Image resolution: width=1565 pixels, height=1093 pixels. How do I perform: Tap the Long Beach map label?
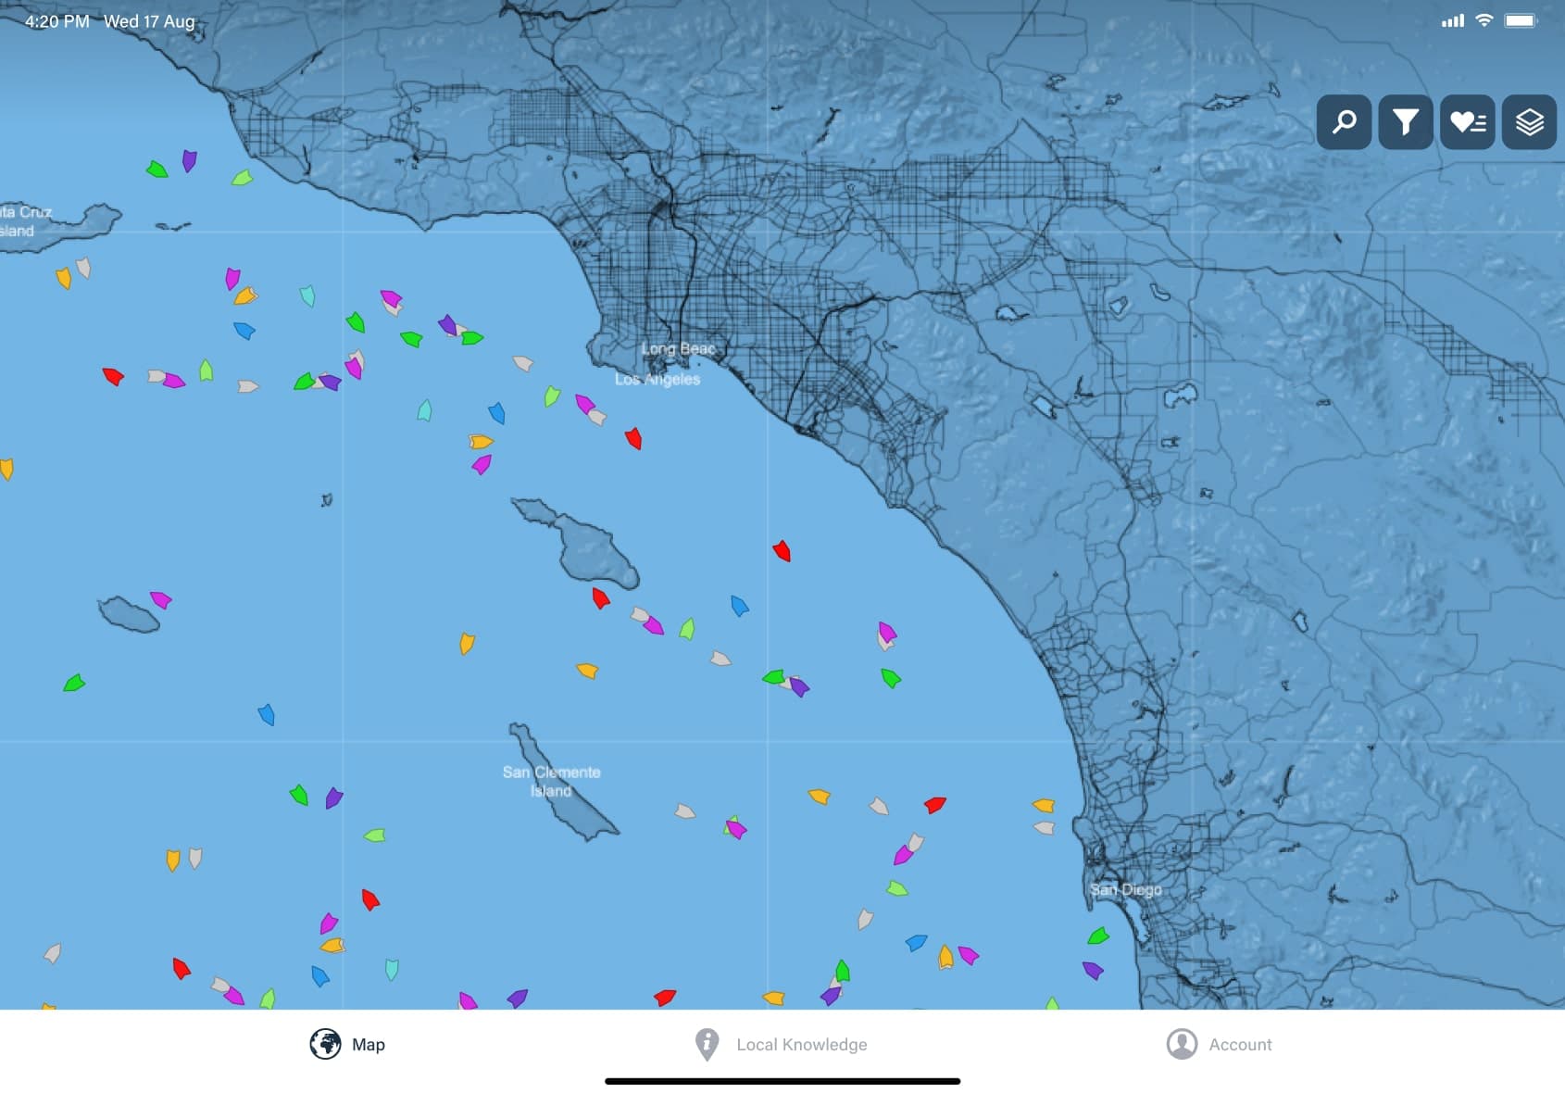point(678,349)
